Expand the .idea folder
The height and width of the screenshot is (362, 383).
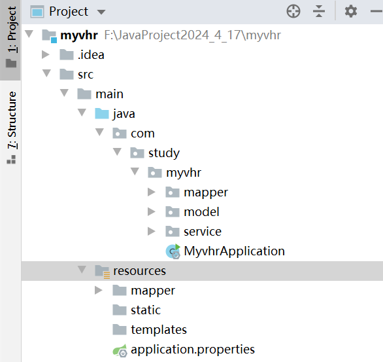(x=46, y=54)
